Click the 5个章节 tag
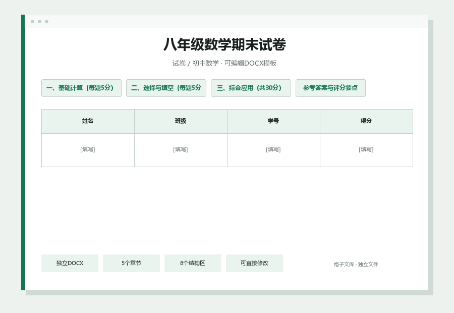Image resolution: width=454 pixels, height=313 pixels. pyautogui.click(x=131, y=263)
